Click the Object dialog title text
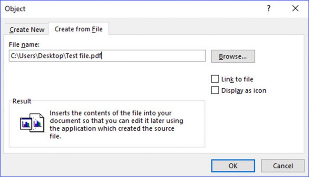Screen dimensions: 309x177 pos(15,9)
